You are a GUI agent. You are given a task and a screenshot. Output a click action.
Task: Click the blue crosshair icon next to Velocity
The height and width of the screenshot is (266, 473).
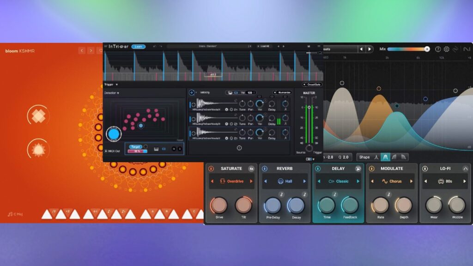(192, 92)
